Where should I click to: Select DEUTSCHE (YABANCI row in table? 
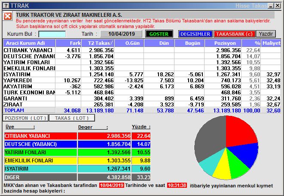pyautogui.click(x=142, y=56)
